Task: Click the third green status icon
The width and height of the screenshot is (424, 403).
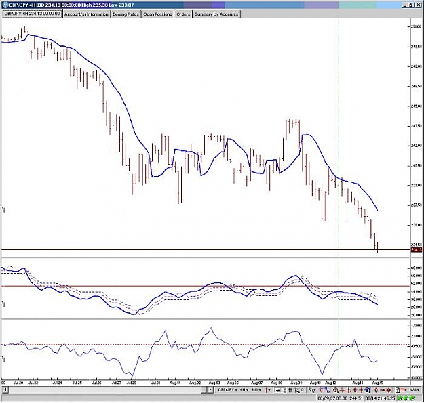Action: 412,398
